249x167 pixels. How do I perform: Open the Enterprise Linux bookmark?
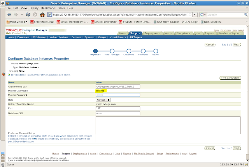[x=42, y=22]
